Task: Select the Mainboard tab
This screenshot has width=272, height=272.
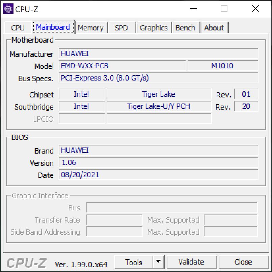Action: [x=53, y=27]
